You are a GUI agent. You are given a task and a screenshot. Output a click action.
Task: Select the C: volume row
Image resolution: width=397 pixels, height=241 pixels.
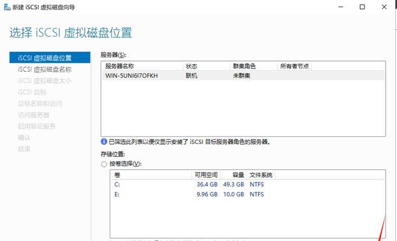[x=248, y=184]
